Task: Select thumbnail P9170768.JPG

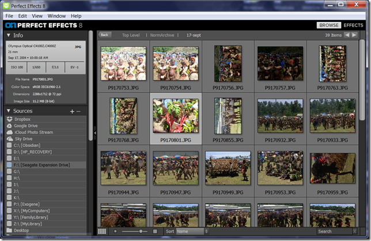Action: coord(123,116)
